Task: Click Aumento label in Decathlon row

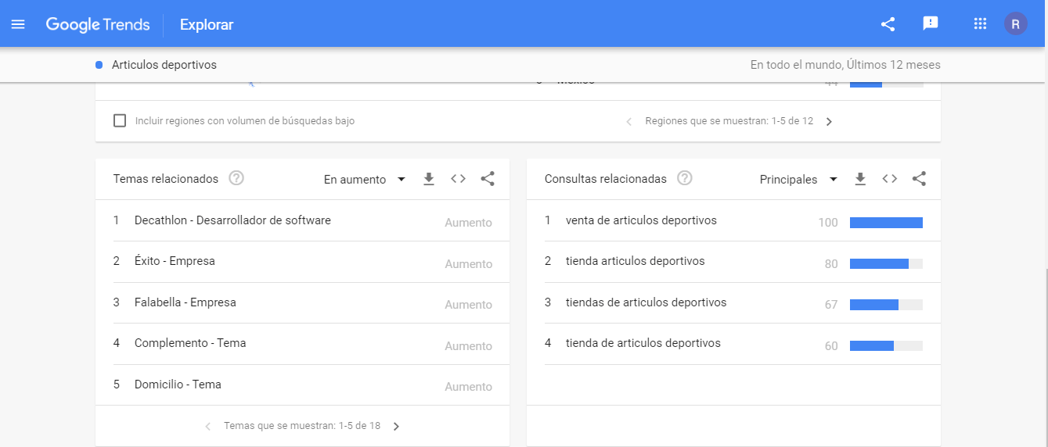Action: tap(468, 223)
